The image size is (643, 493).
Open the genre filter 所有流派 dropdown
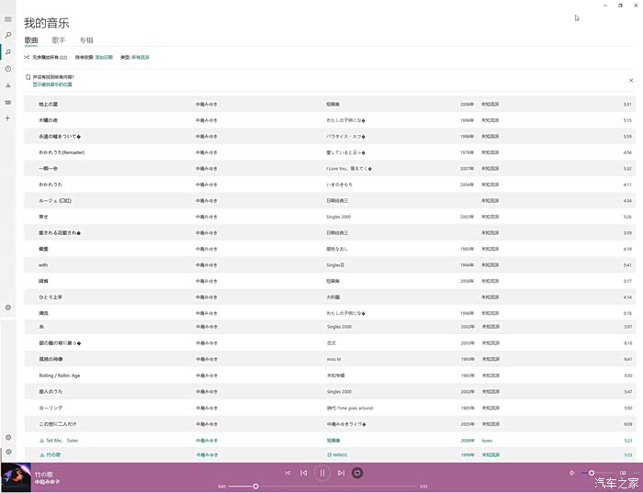pyautogui.click(x=140, y=57)
